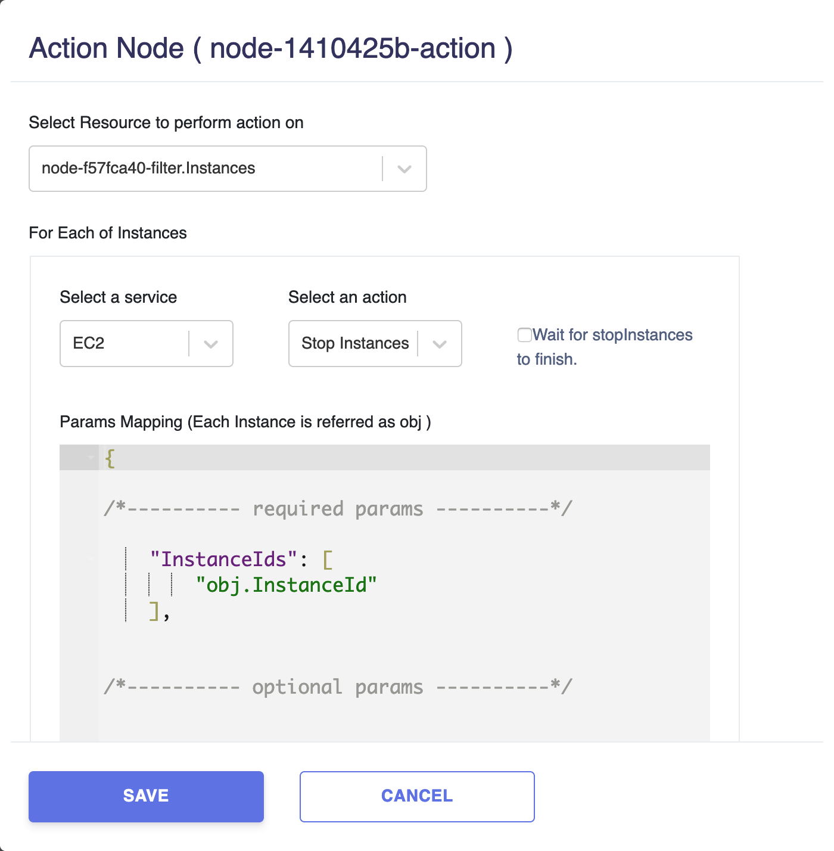834x851 pixels.
Task: Click the chevron arrow beside Stop Instances
Action: 440,344
